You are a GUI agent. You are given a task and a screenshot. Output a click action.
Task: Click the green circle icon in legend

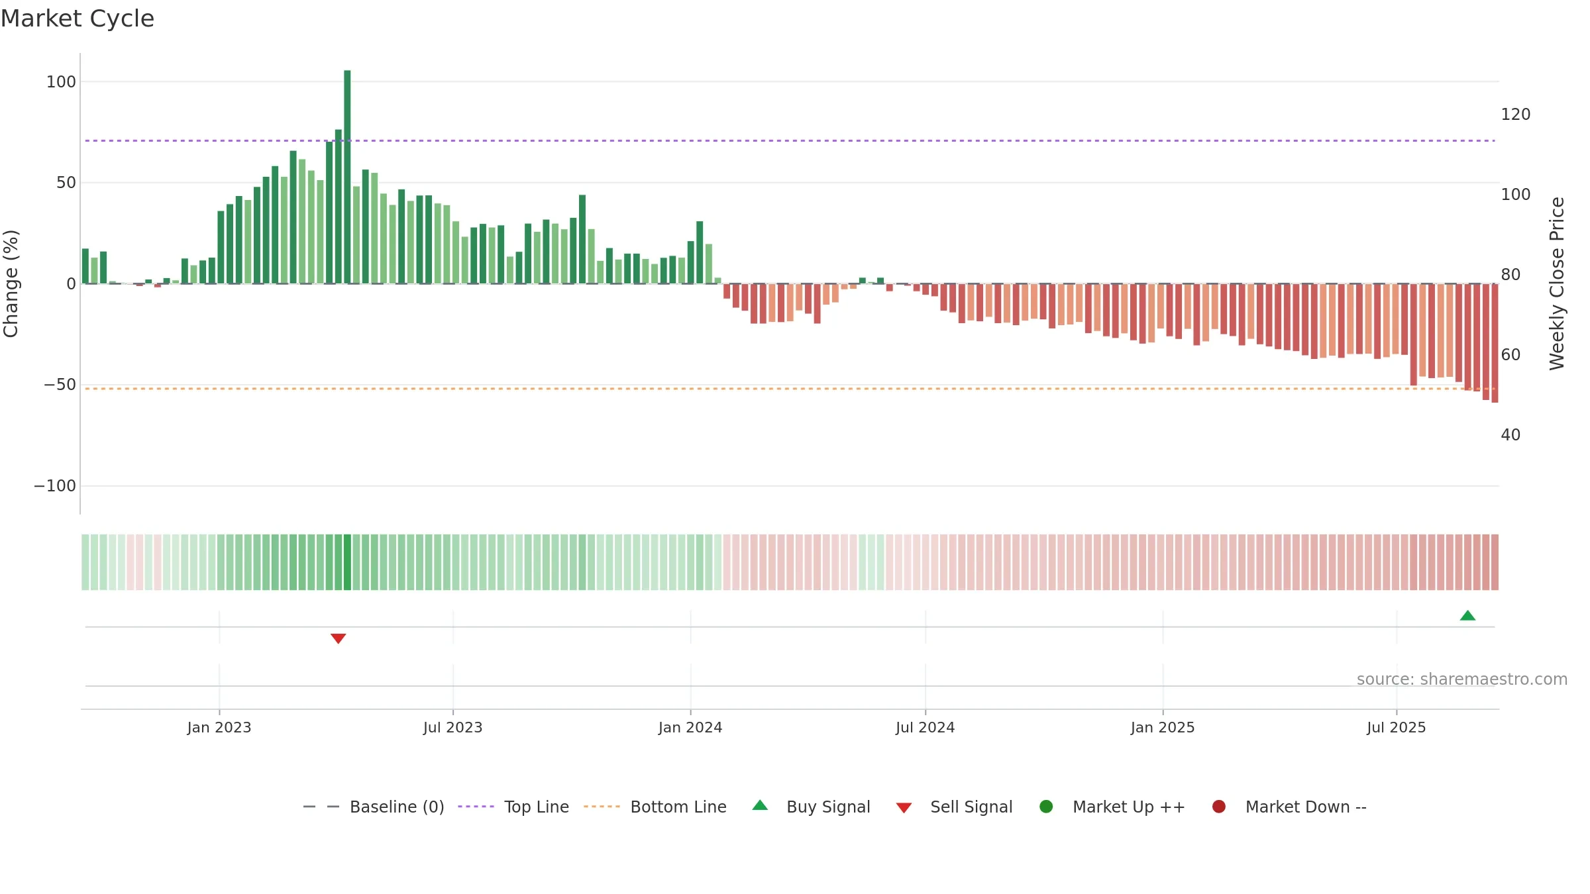click(x=1046, y=807)
